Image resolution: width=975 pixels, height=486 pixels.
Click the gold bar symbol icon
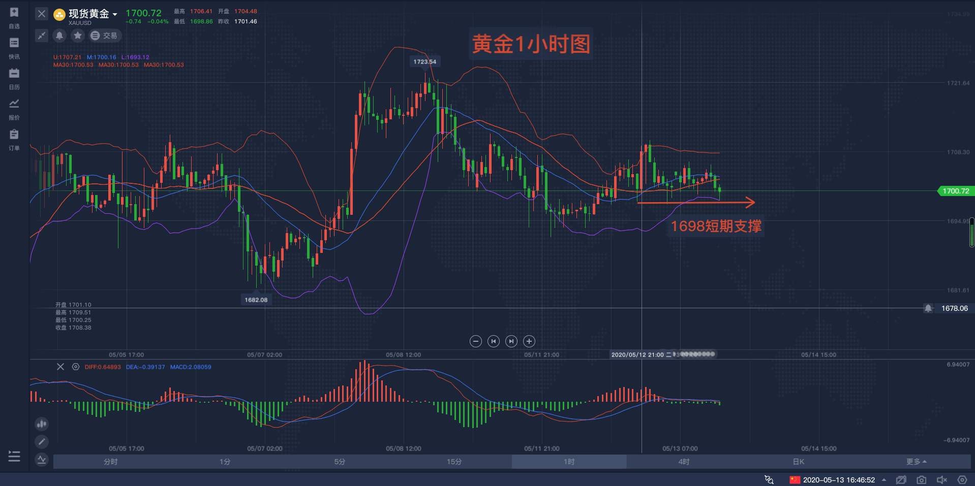tap(59, 15)
